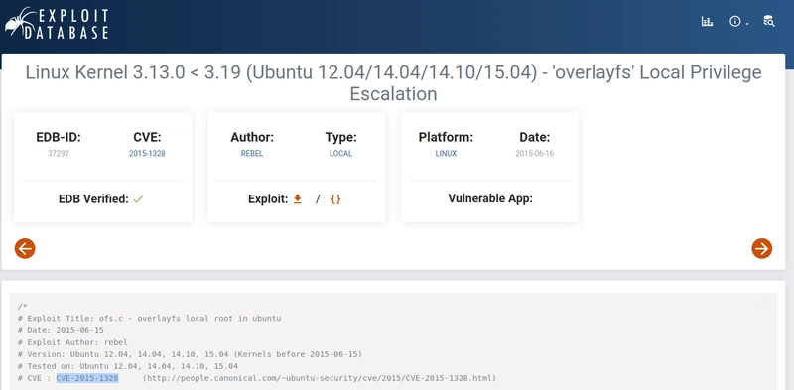Open the LINUX platform link
Viewport: 794px width, 390px height.
click(446, 154)
